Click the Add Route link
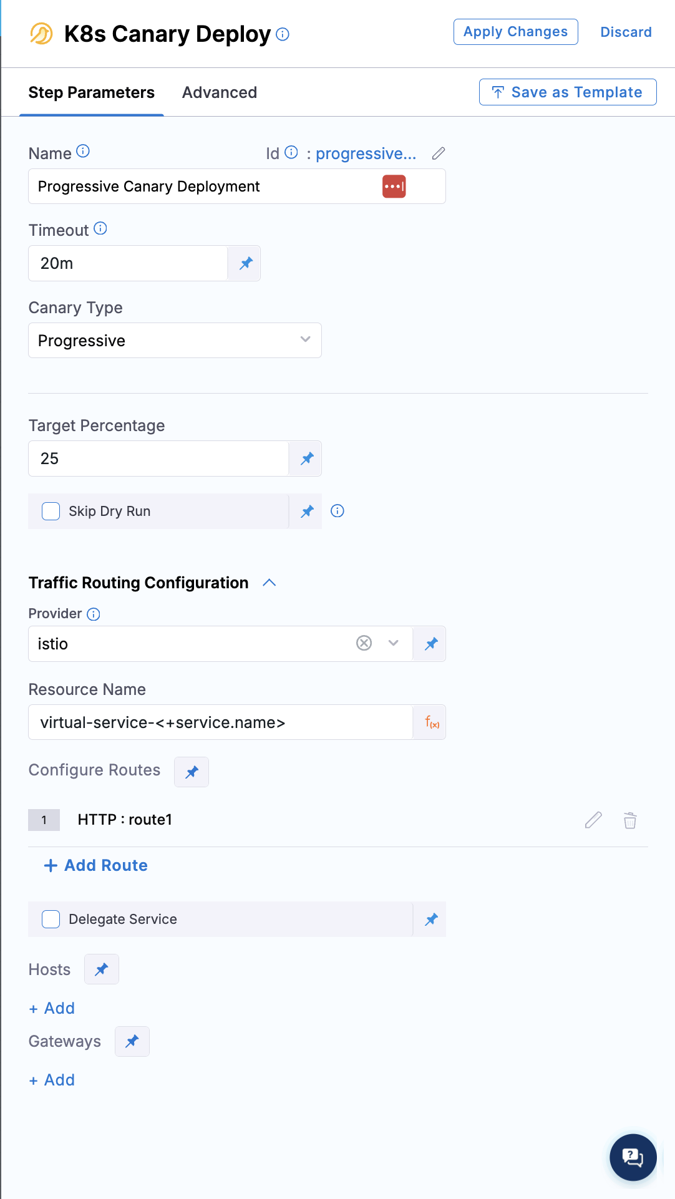The height and width of the screenshot is (1199, 675). (x=96, y=865)
